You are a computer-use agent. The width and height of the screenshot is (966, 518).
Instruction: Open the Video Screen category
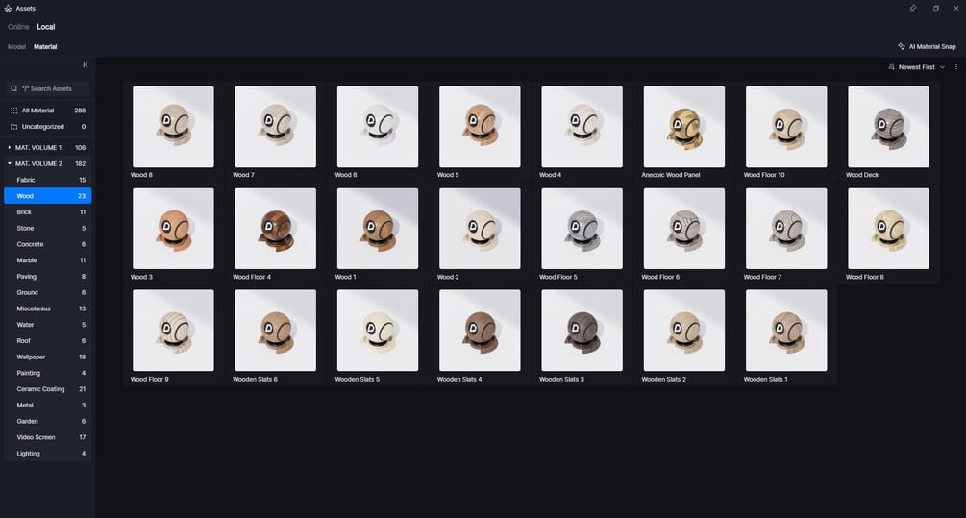[47, 437]
